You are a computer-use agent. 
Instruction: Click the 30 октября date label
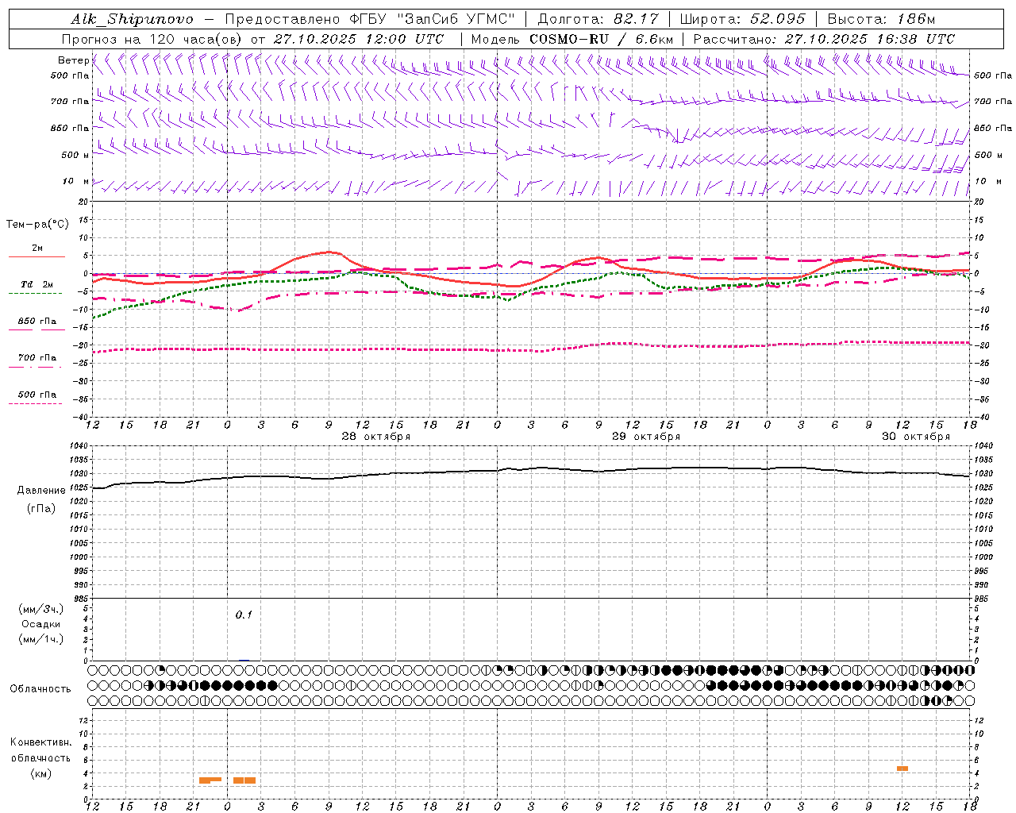tap(916, 437)
